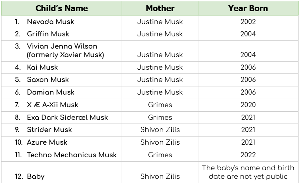Click the "Mother" column header
300x184 pixels.
pyautogui.click(x=160, y=9)
